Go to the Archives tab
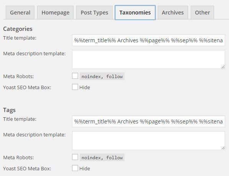This screenshot has width=229, height=176. 173,13
